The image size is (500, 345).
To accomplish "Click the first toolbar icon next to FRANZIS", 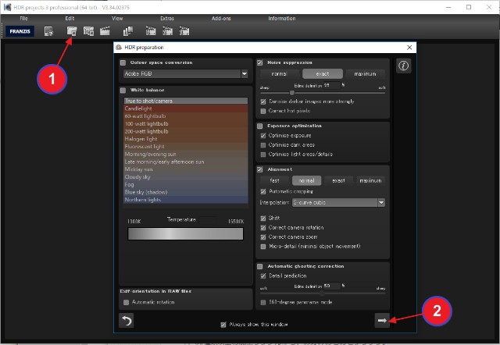I will click(49, 32).
